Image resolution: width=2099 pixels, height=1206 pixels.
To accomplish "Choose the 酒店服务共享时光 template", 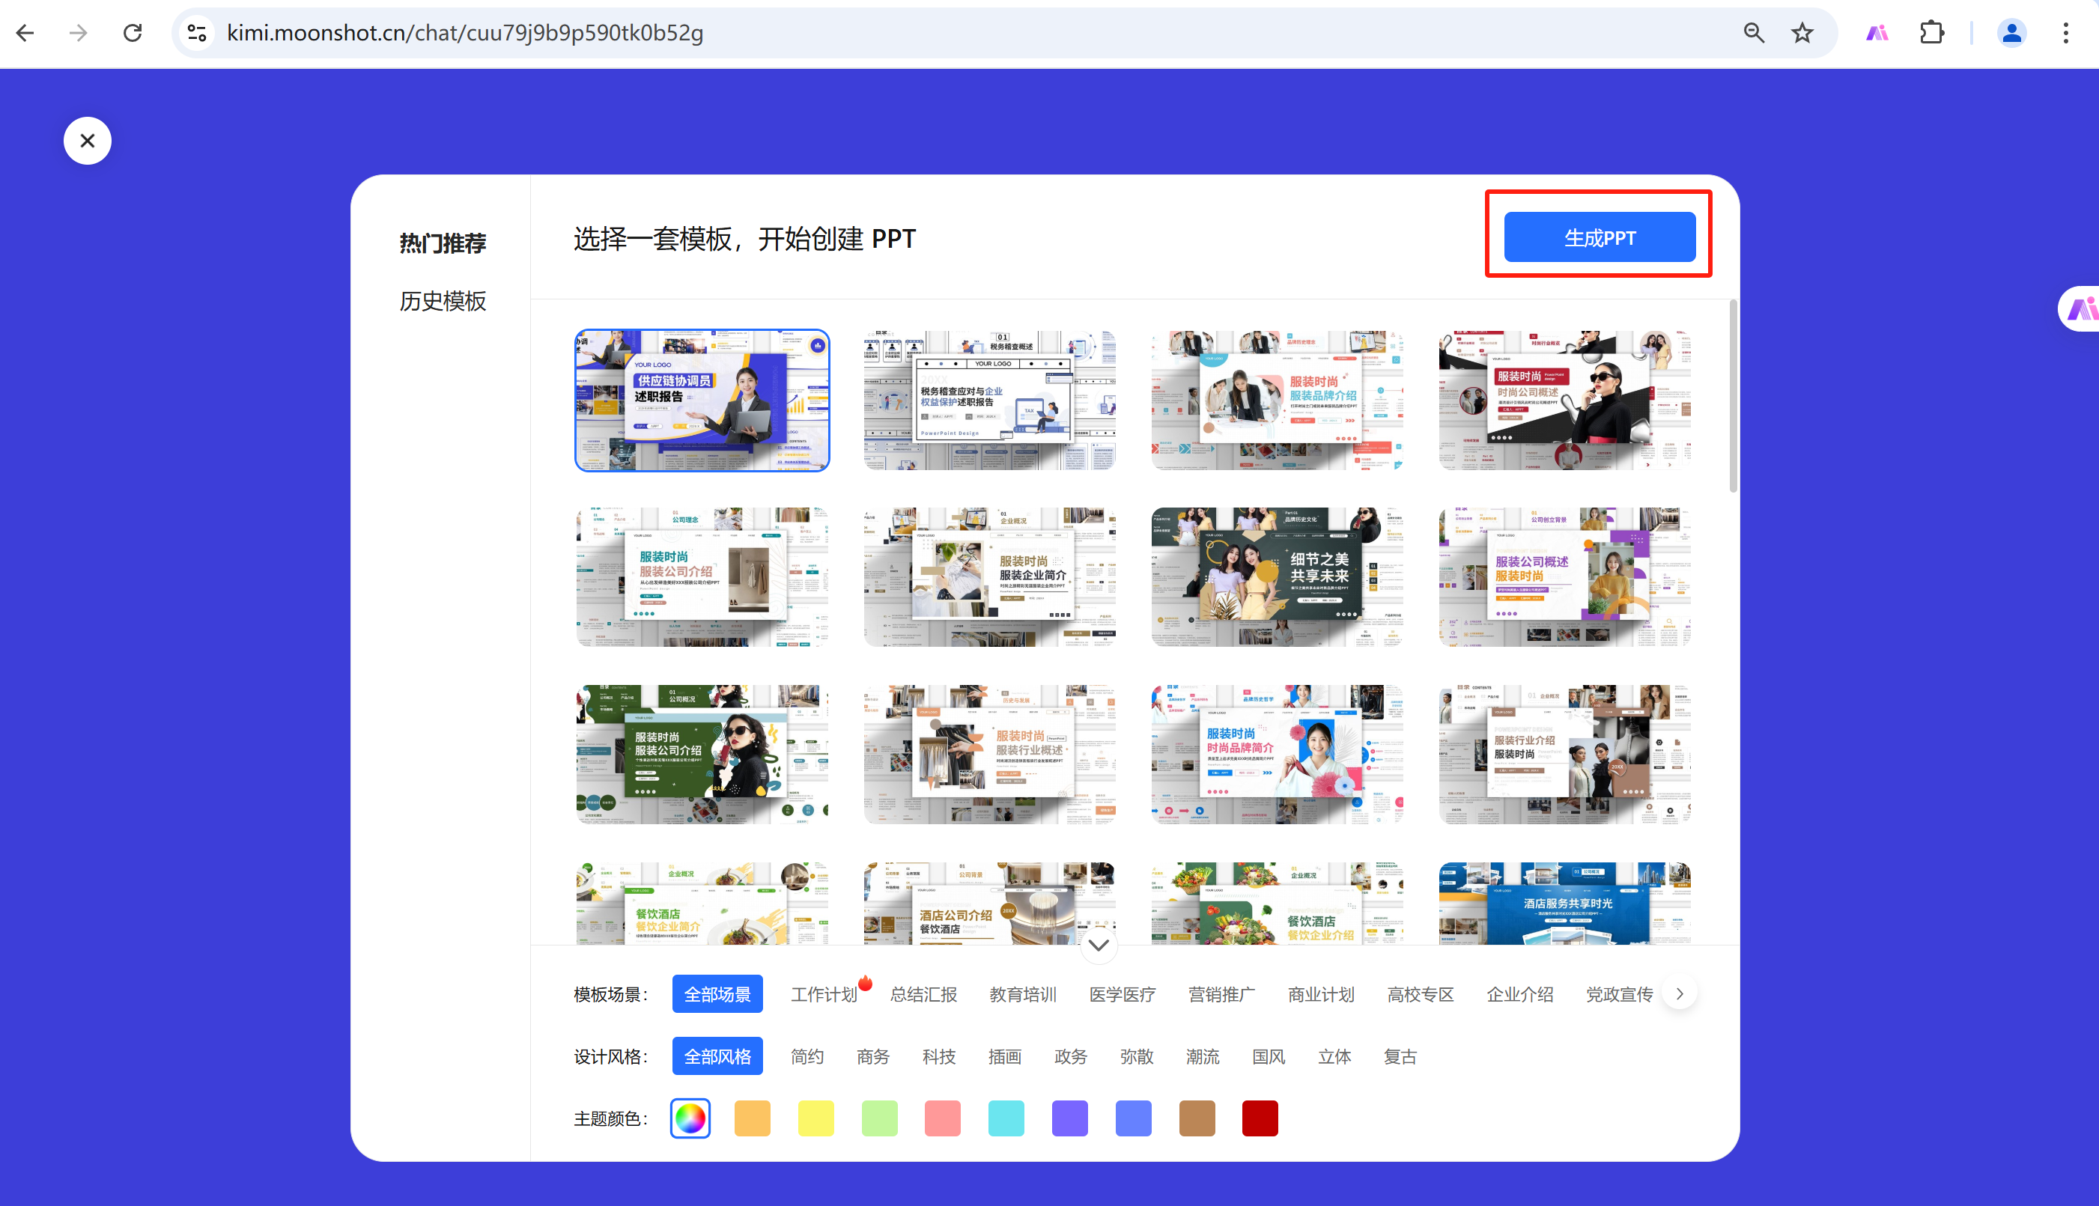I will point(1565,903).
